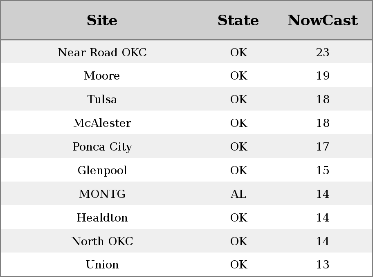373x277 pixels.
Task: Click the Ponca City site name
Action: pyautogui.click(x=102, y=147)
